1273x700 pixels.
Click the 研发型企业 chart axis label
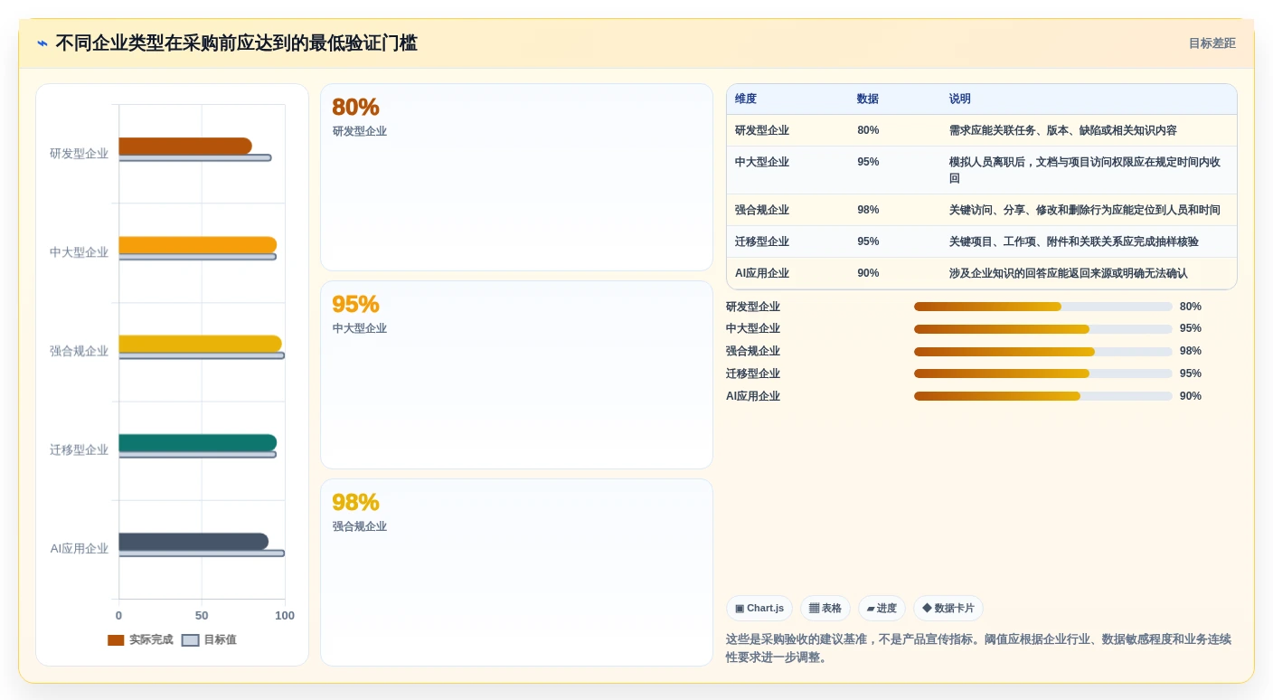79,154
